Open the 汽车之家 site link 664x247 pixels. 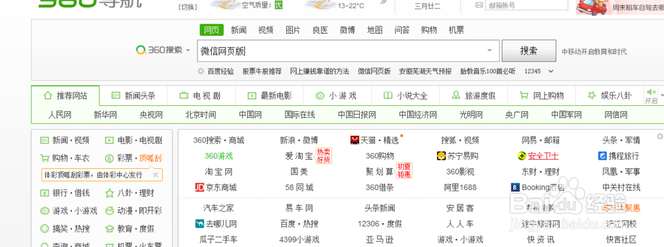pos(218,208)
